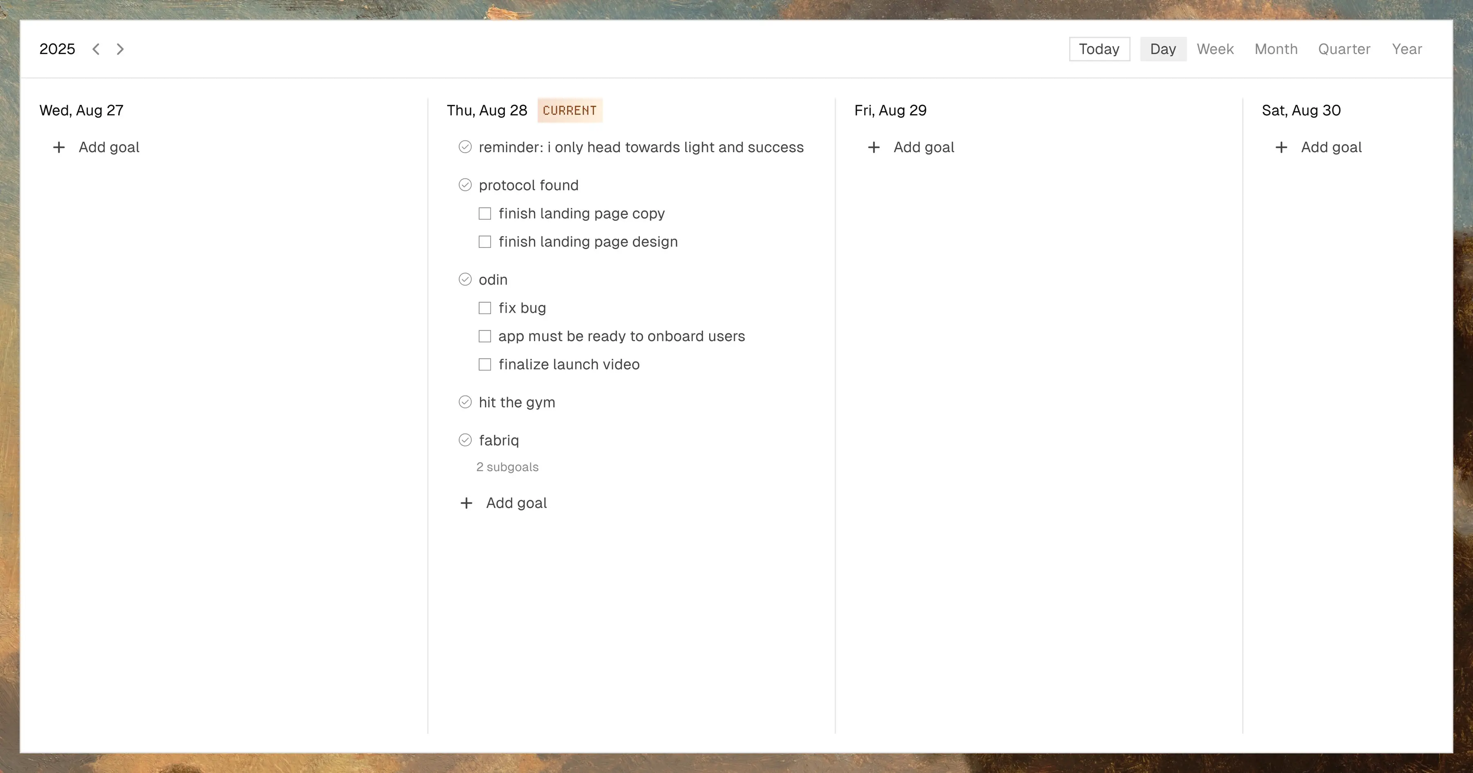Click the previous period left arrow
This screenshot has width=1473, height=773.
pos(96,49)
